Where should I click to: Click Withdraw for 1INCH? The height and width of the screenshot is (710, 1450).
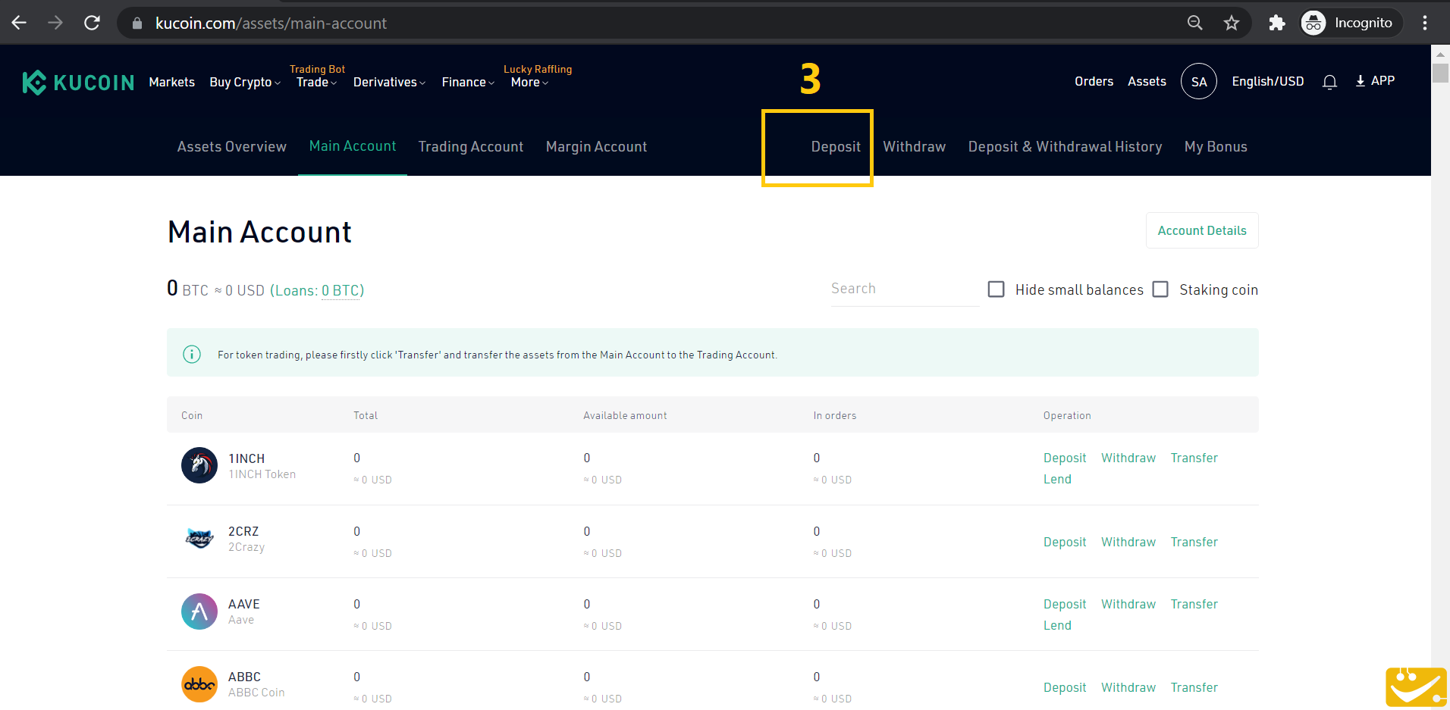point(1128,458)
